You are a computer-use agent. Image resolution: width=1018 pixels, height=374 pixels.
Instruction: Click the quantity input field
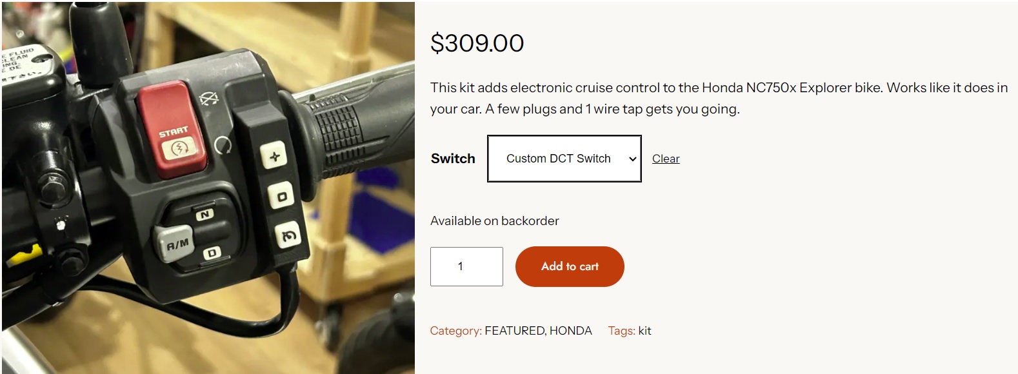point(466,266)
